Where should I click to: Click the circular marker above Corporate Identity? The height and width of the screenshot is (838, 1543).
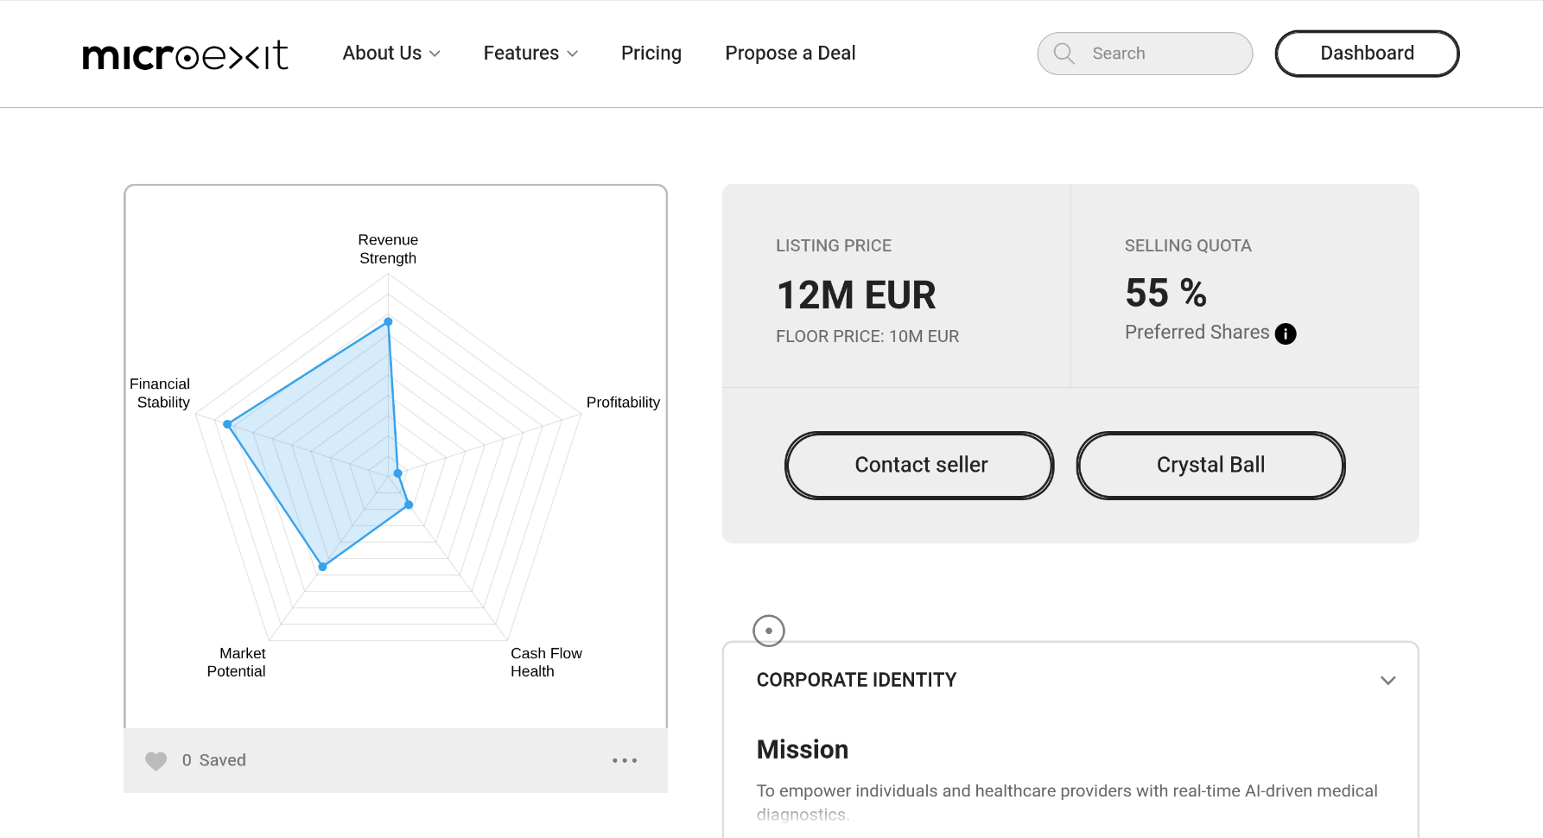[x=769, y=631]
